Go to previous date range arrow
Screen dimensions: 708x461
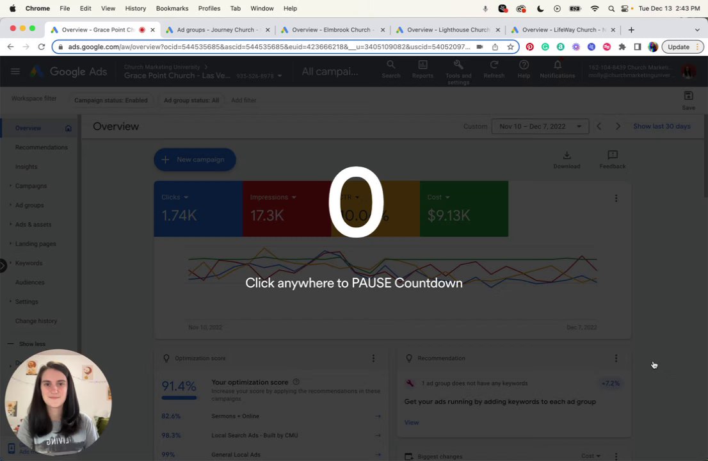599,126
